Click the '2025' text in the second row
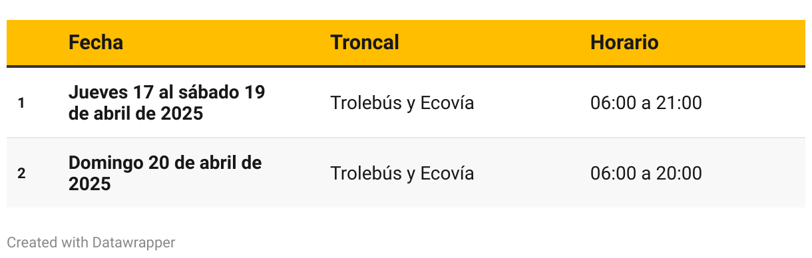The image size is (812, 258). tap(89, 184)
